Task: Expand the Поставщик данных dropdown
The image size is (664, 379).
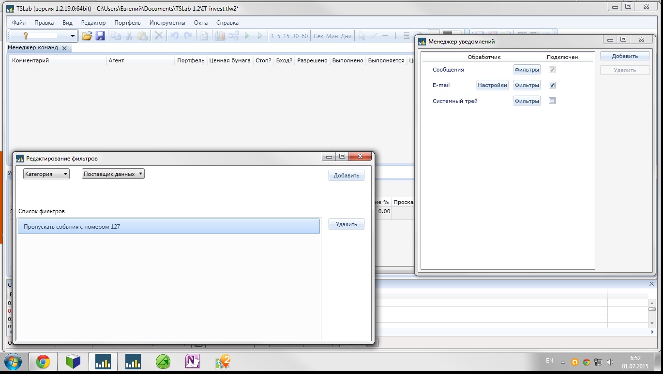Action: [113, 174]
